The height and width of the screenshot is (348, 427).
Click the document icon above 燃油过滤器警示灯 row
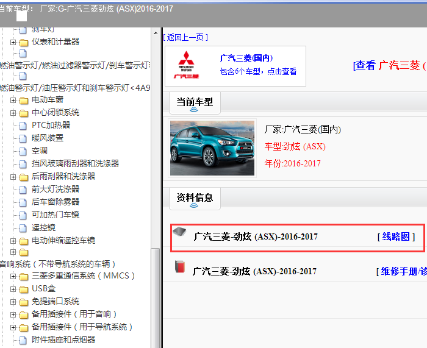tap(23, 54)
